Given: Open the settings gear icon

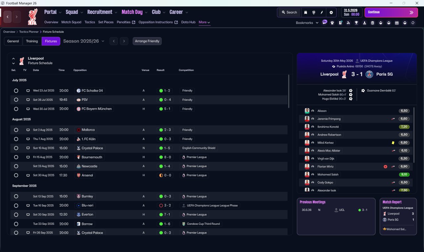Looking at the screenshot, I should pos(331,12).
